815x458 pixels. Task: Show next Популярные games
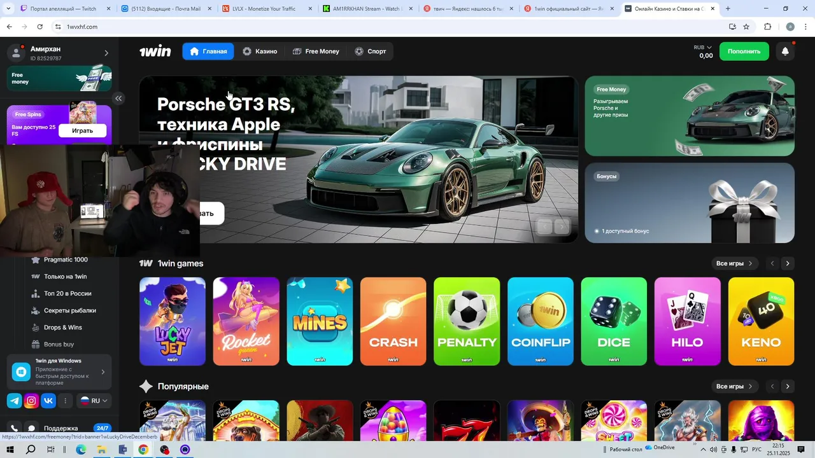tap(788, 386)
